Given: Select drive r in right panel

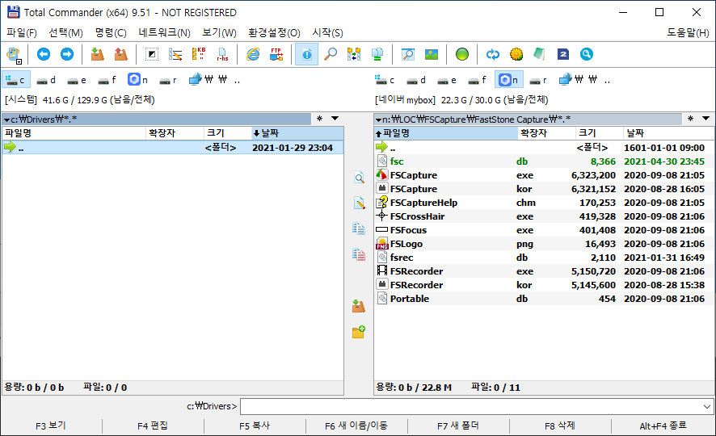Looking at the screenshot, I should pyautogui.click(x=538, y=80).
